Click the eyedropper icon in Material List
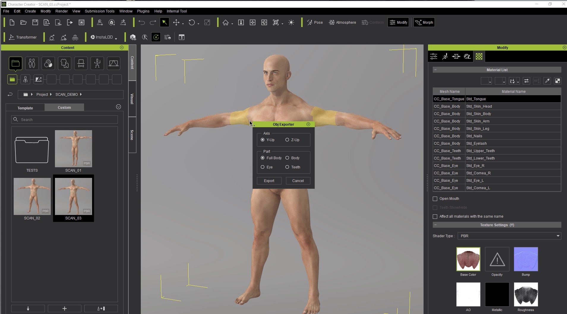Viewport: 567px width, 314px height. (x=547, y=81)
